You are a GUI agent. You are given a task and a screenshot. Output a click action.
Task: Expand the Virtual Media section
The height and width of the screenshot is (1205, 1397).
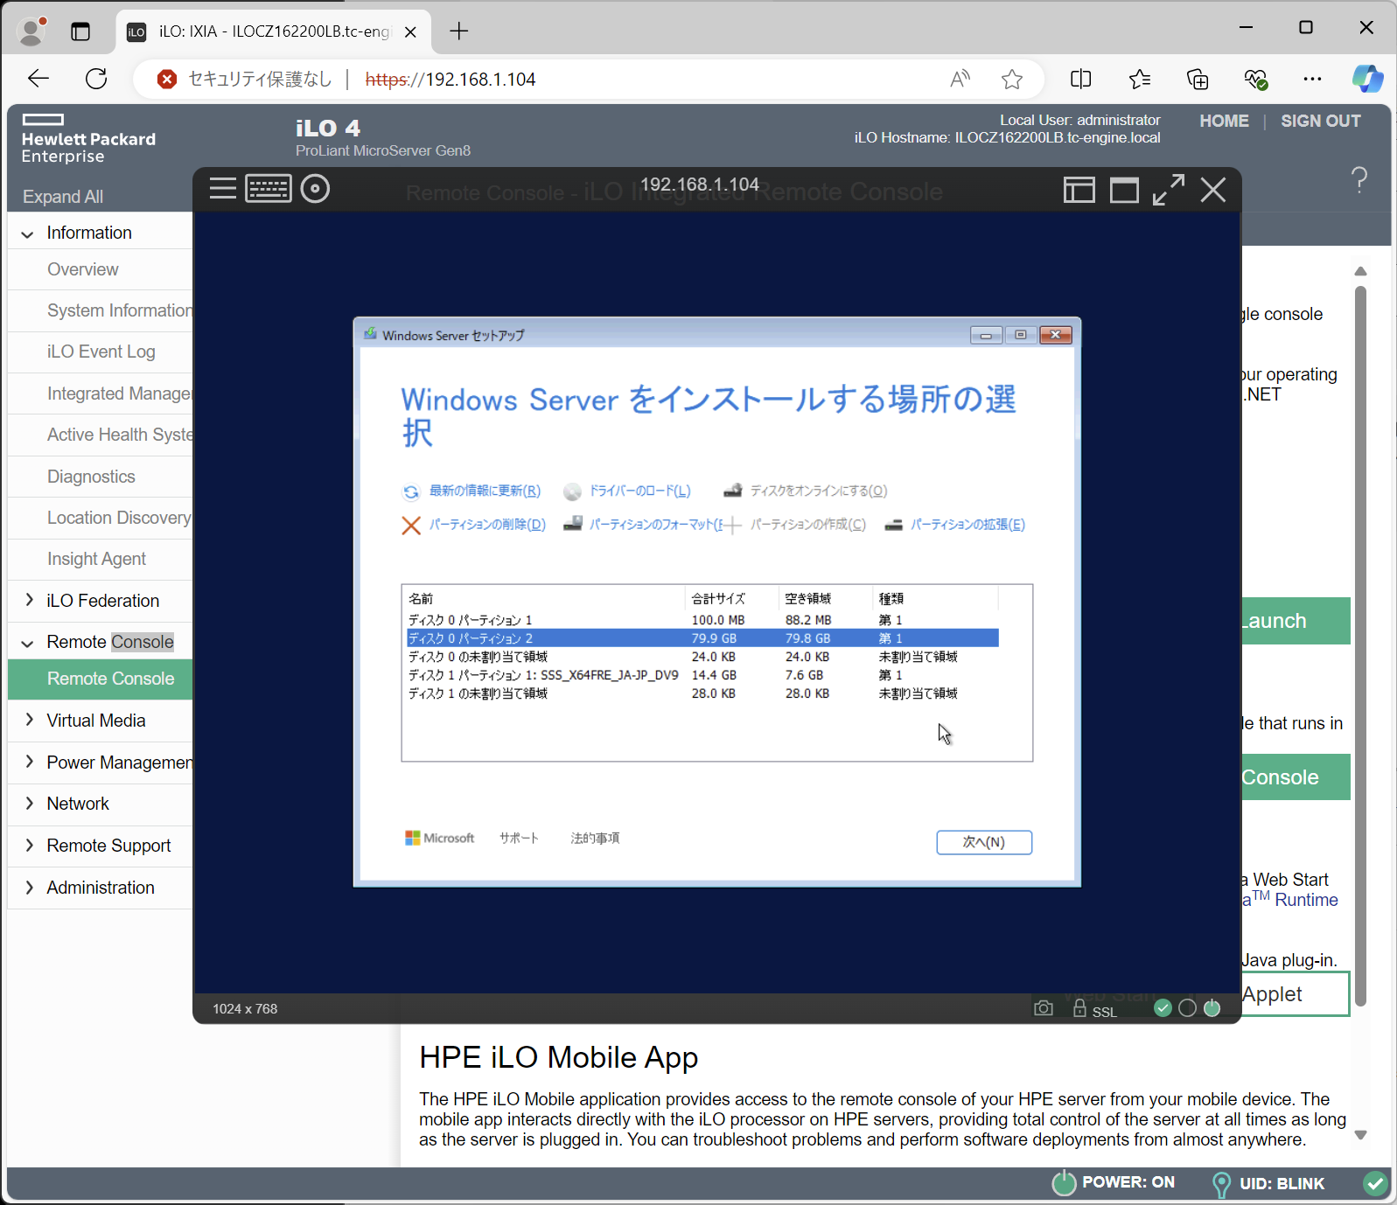tap(29, 720)
